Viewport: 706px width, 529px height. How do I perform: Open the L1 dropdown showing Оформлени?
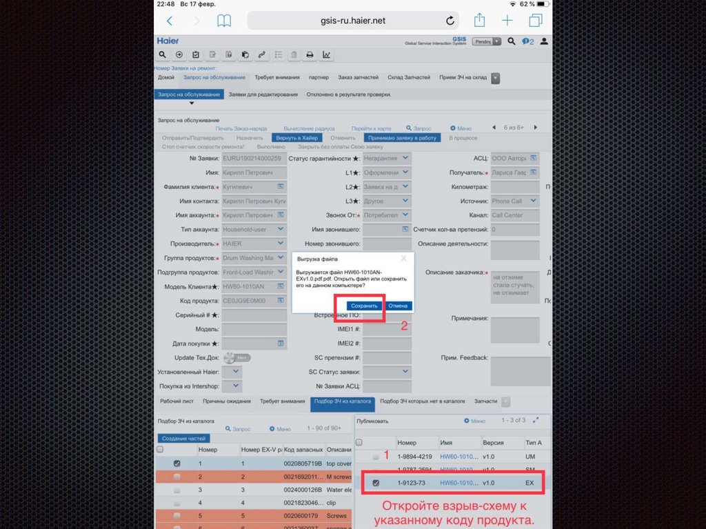click(x=405, y=172)
